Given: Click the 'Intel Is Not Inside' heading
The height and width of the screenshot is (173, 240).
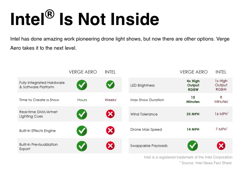Looking at the screenshot, I should click(x=85, y=18).
